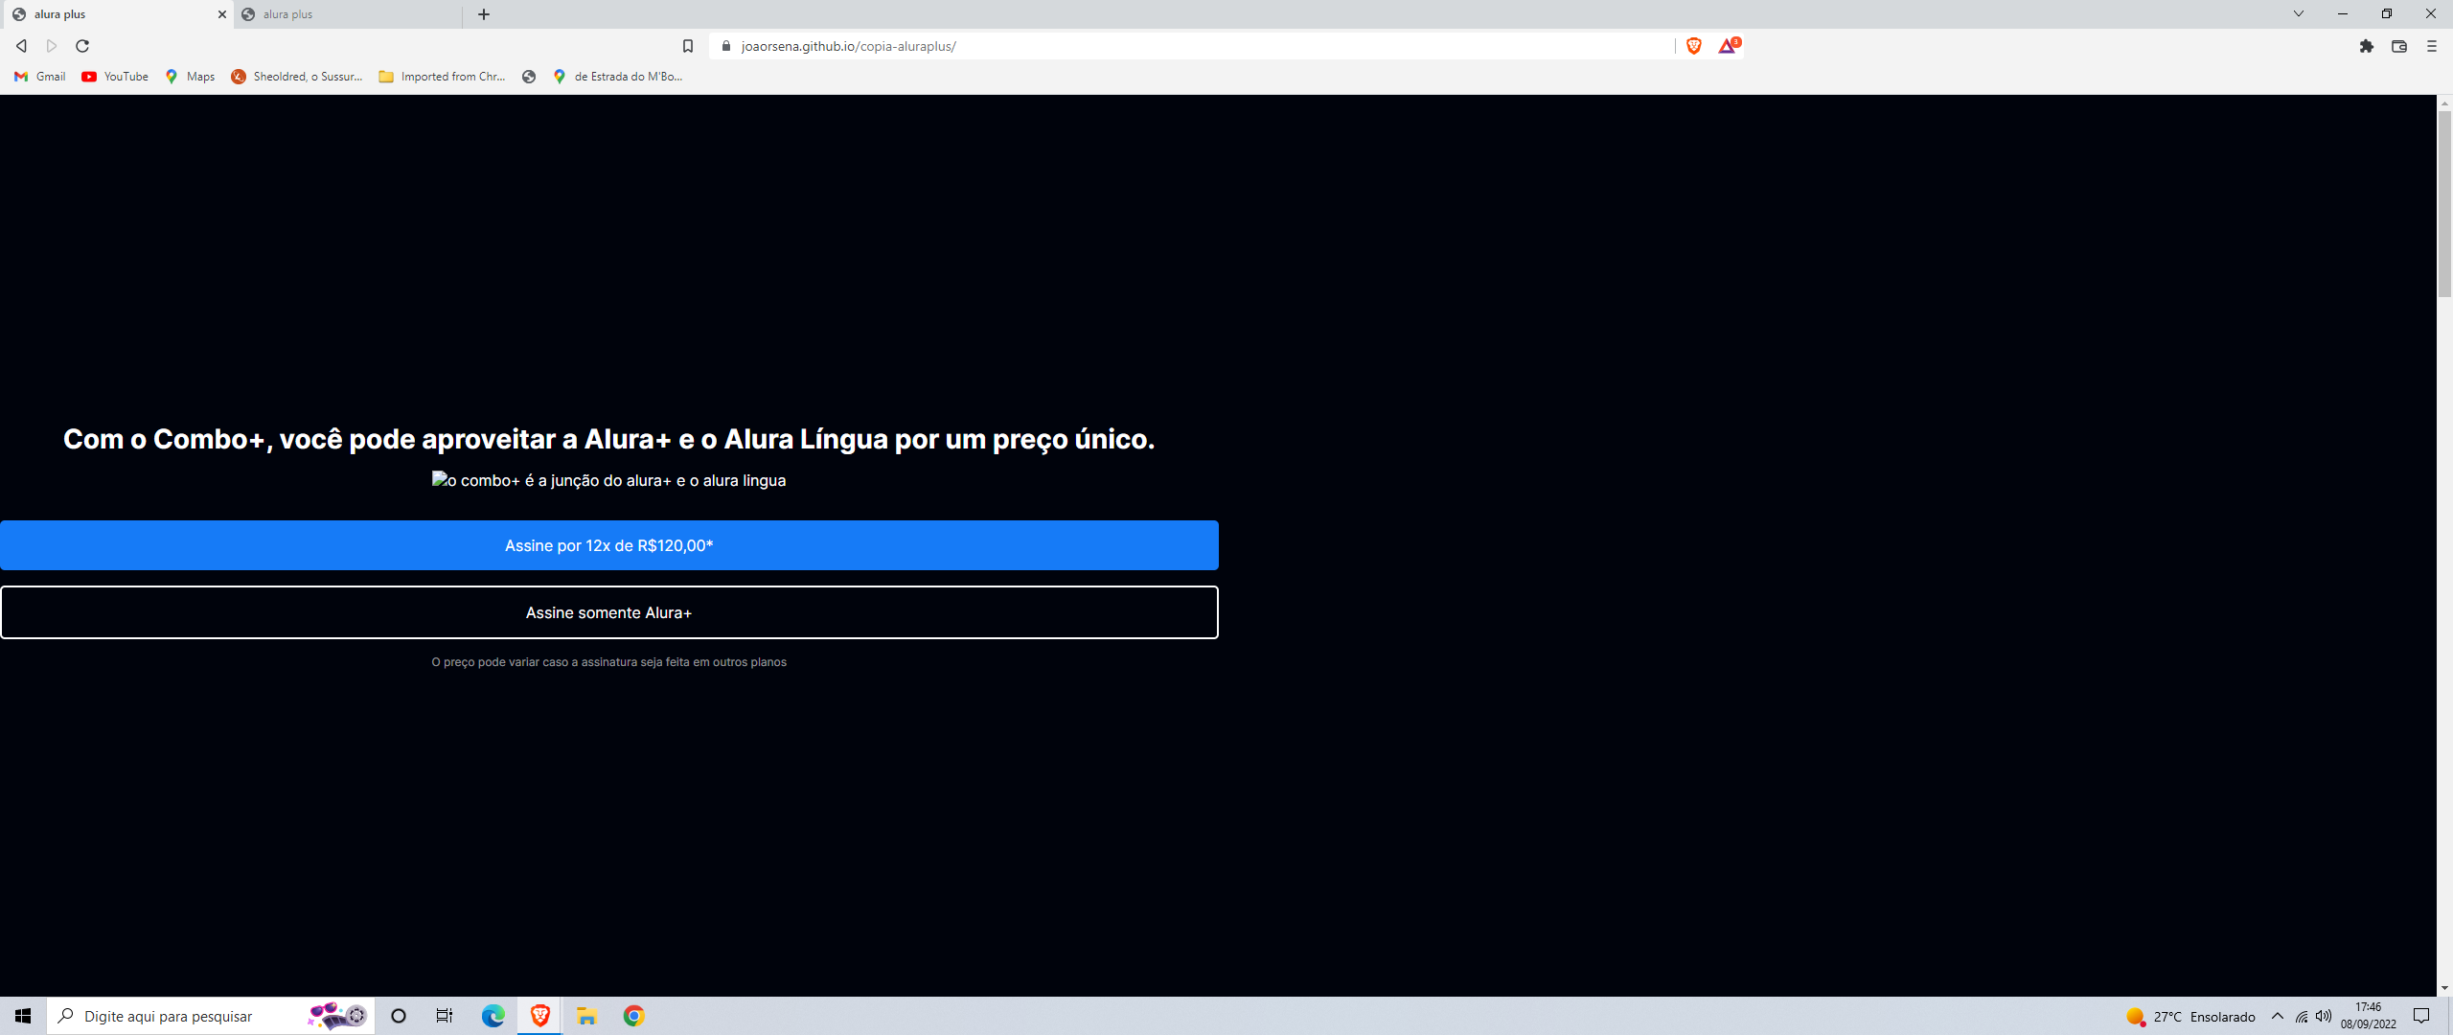Image resolution: width=2453 pixels, height=1035 pixels.
Task: Open the Sheoldred, o Sussur... bookmark
Action: 297,77
